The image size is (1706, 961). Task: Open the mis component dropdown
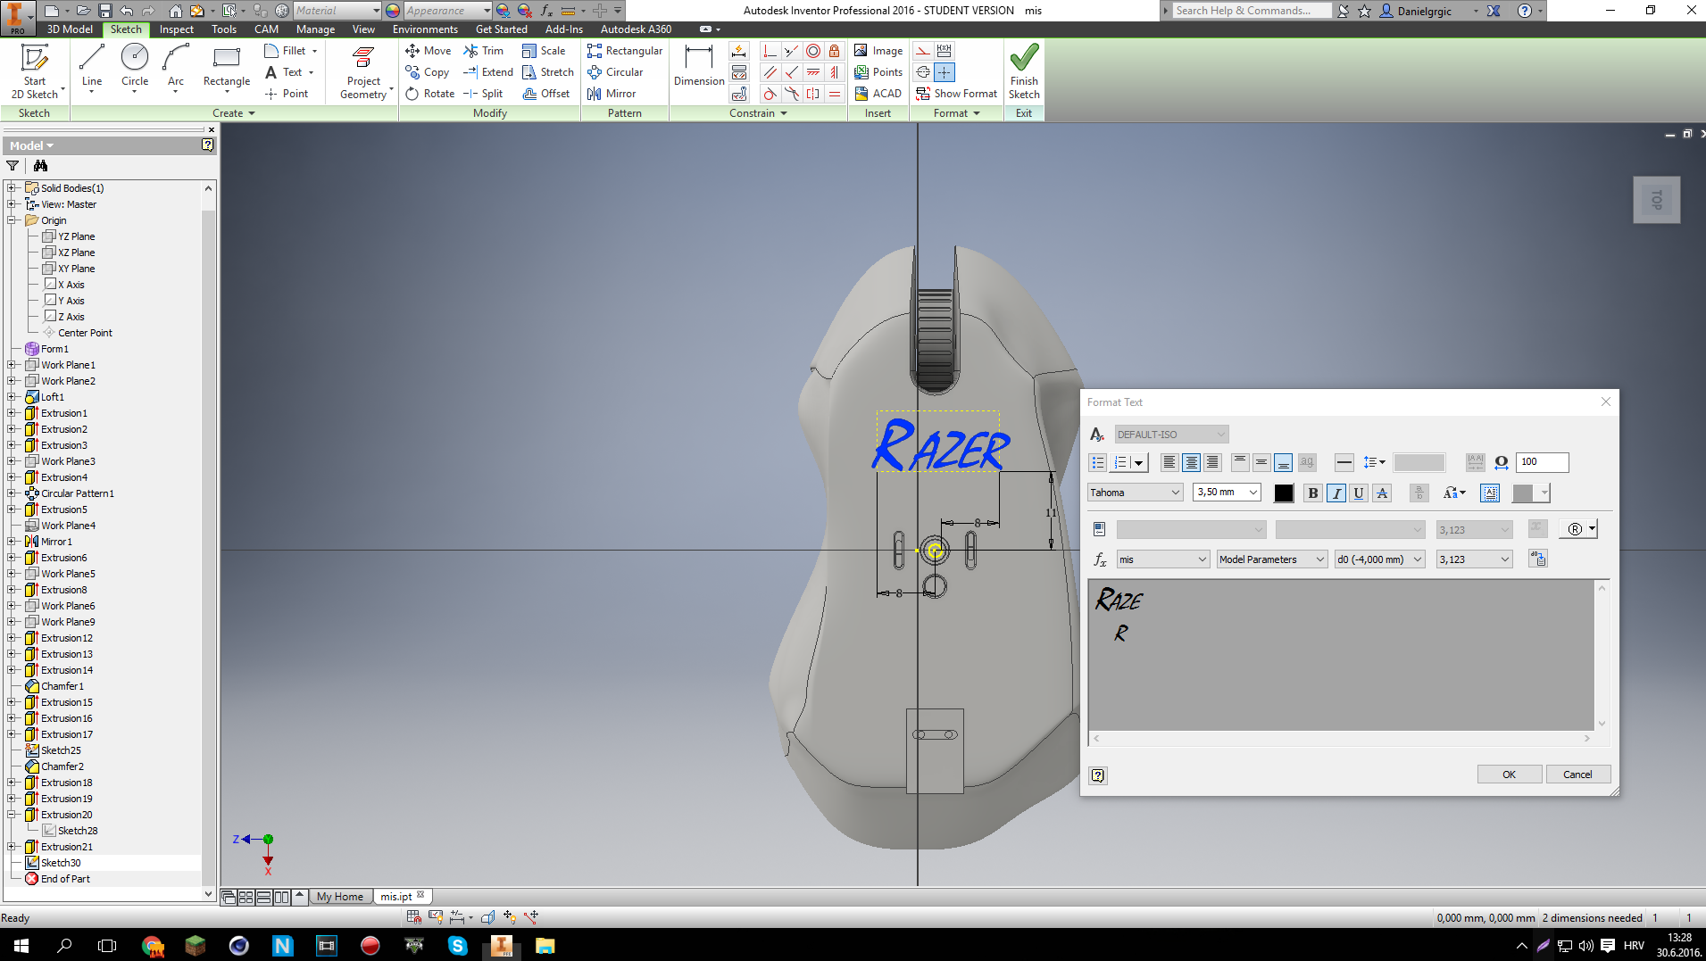(1163, 559)
